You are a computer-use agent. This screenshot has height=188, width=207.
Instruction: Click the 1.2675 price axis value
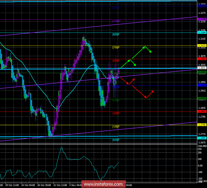pos(202,143)
